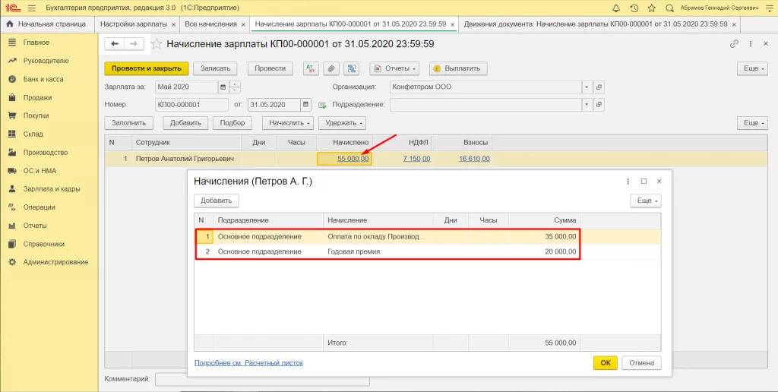Image resolution: width=778 pixels, height=392 pixels.
Task: Go forward with right arrow button
Action: click(x=134, y=44)
